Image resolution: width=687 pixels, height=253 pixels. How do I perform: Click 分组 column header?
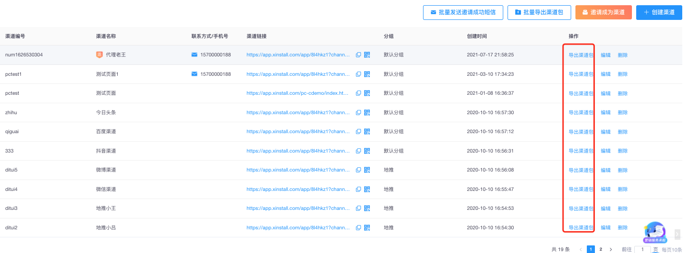[389, 36]
